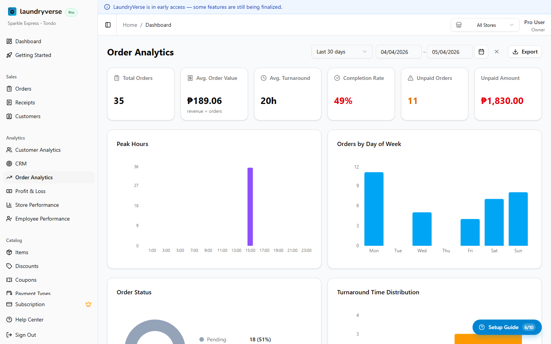Image resolution: width=551 pixels, height=344 pixels.
Task: Open the Pro User Owner account menu
Action: (534, 26)
